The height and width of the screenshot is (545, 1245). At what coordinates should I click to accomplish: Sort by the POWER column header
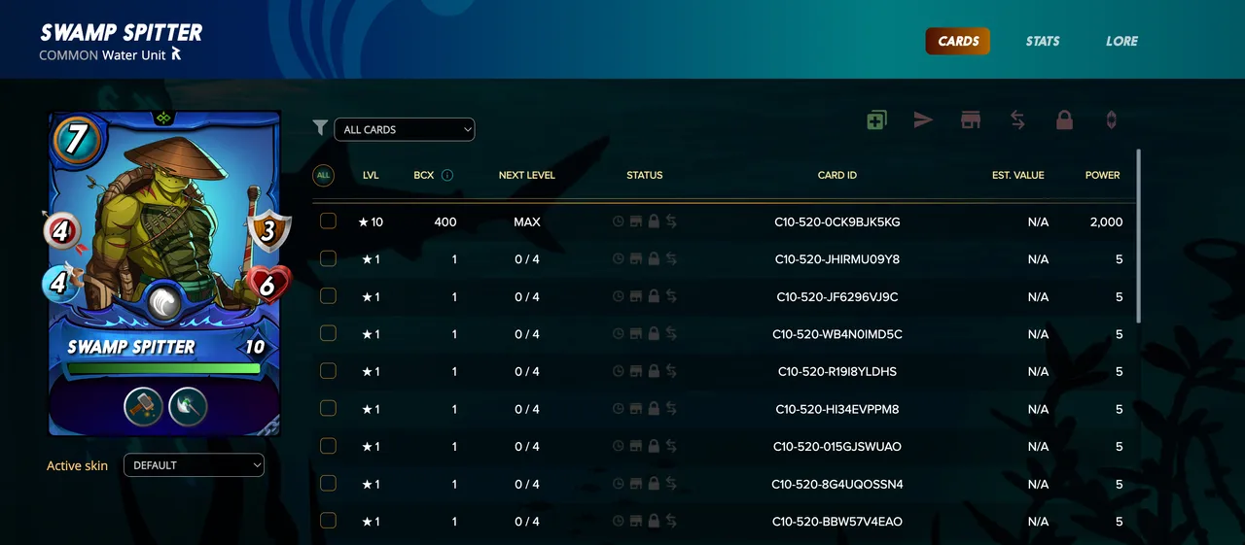1103,176
